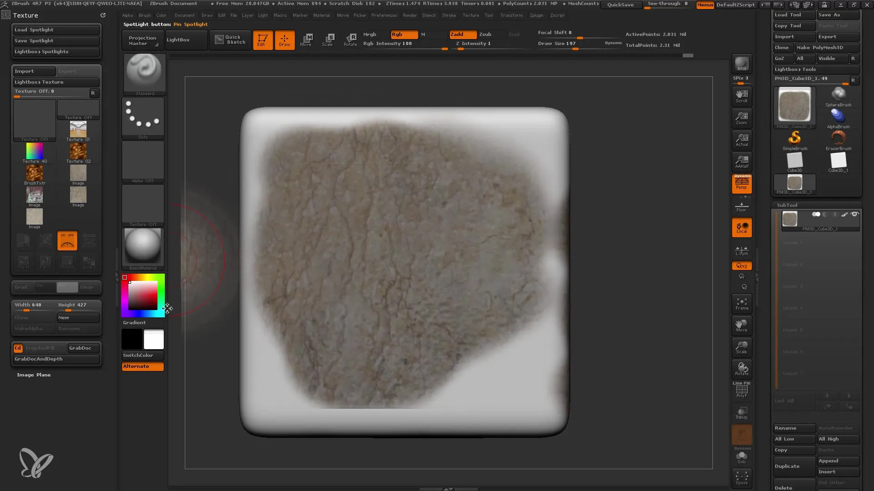Click the GrabDoc button

coord(81,348)
